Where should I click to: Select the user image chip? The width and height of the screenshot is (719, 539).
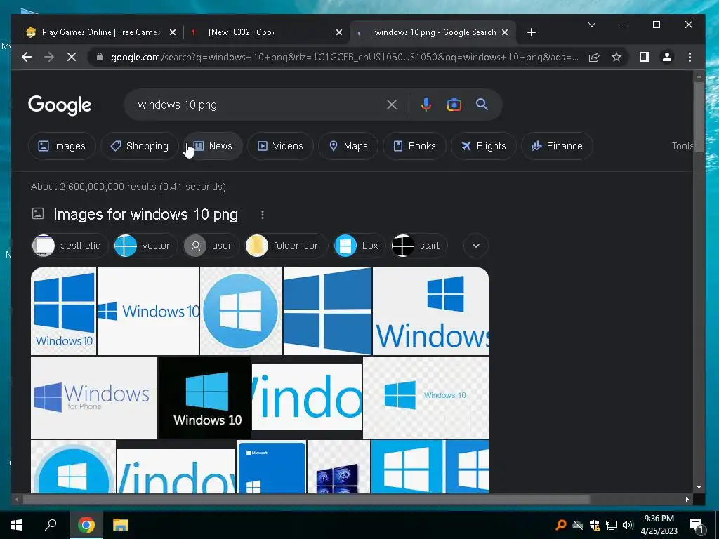pos(211,246)
